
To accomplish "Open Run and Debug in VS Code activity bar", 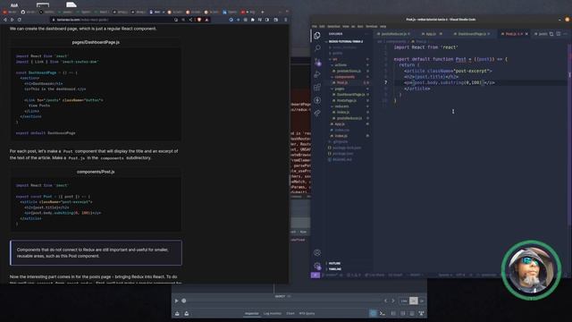I will click(317, 74).
